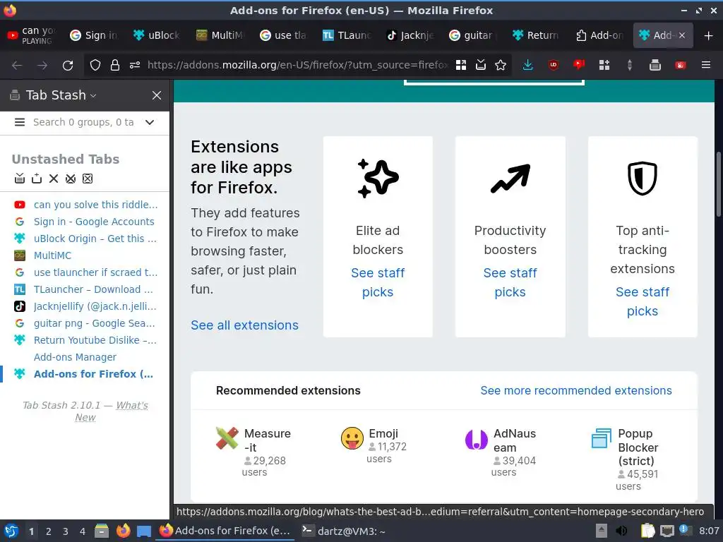The width and height of the screenshot is (723, 542).
Task: Click See more recommended extensions
Action: 576,390
